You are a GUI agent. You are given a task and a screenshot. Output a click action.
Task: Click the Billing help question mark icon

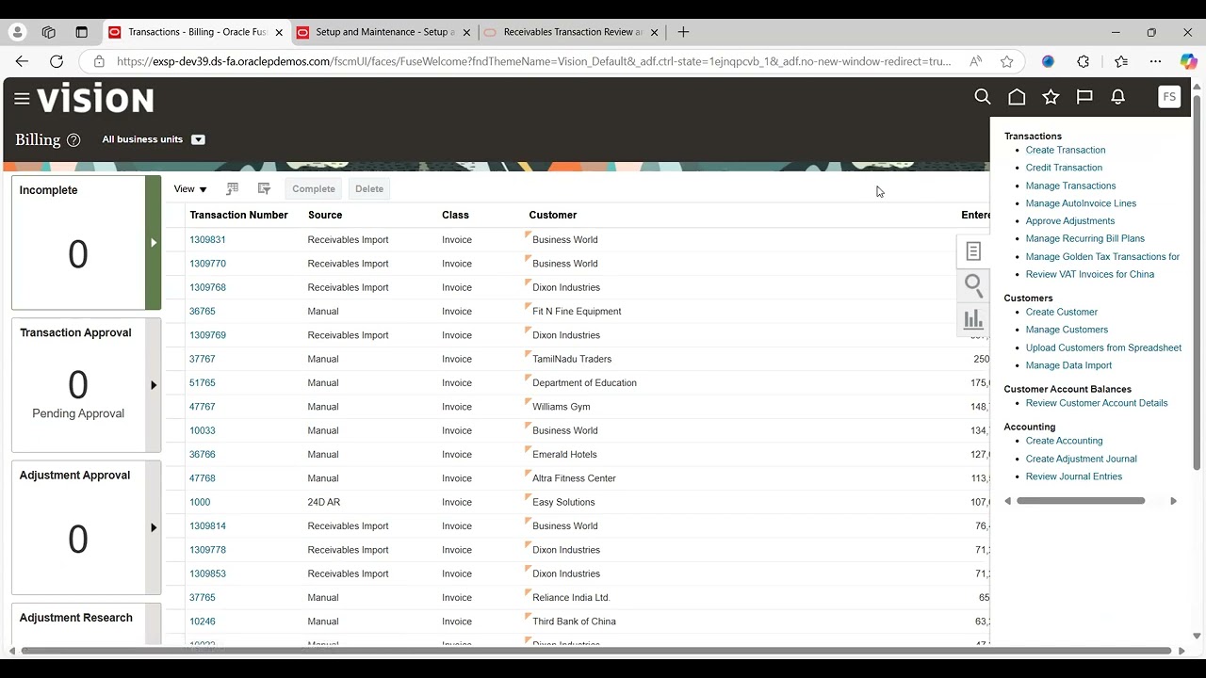pos(73,139)
